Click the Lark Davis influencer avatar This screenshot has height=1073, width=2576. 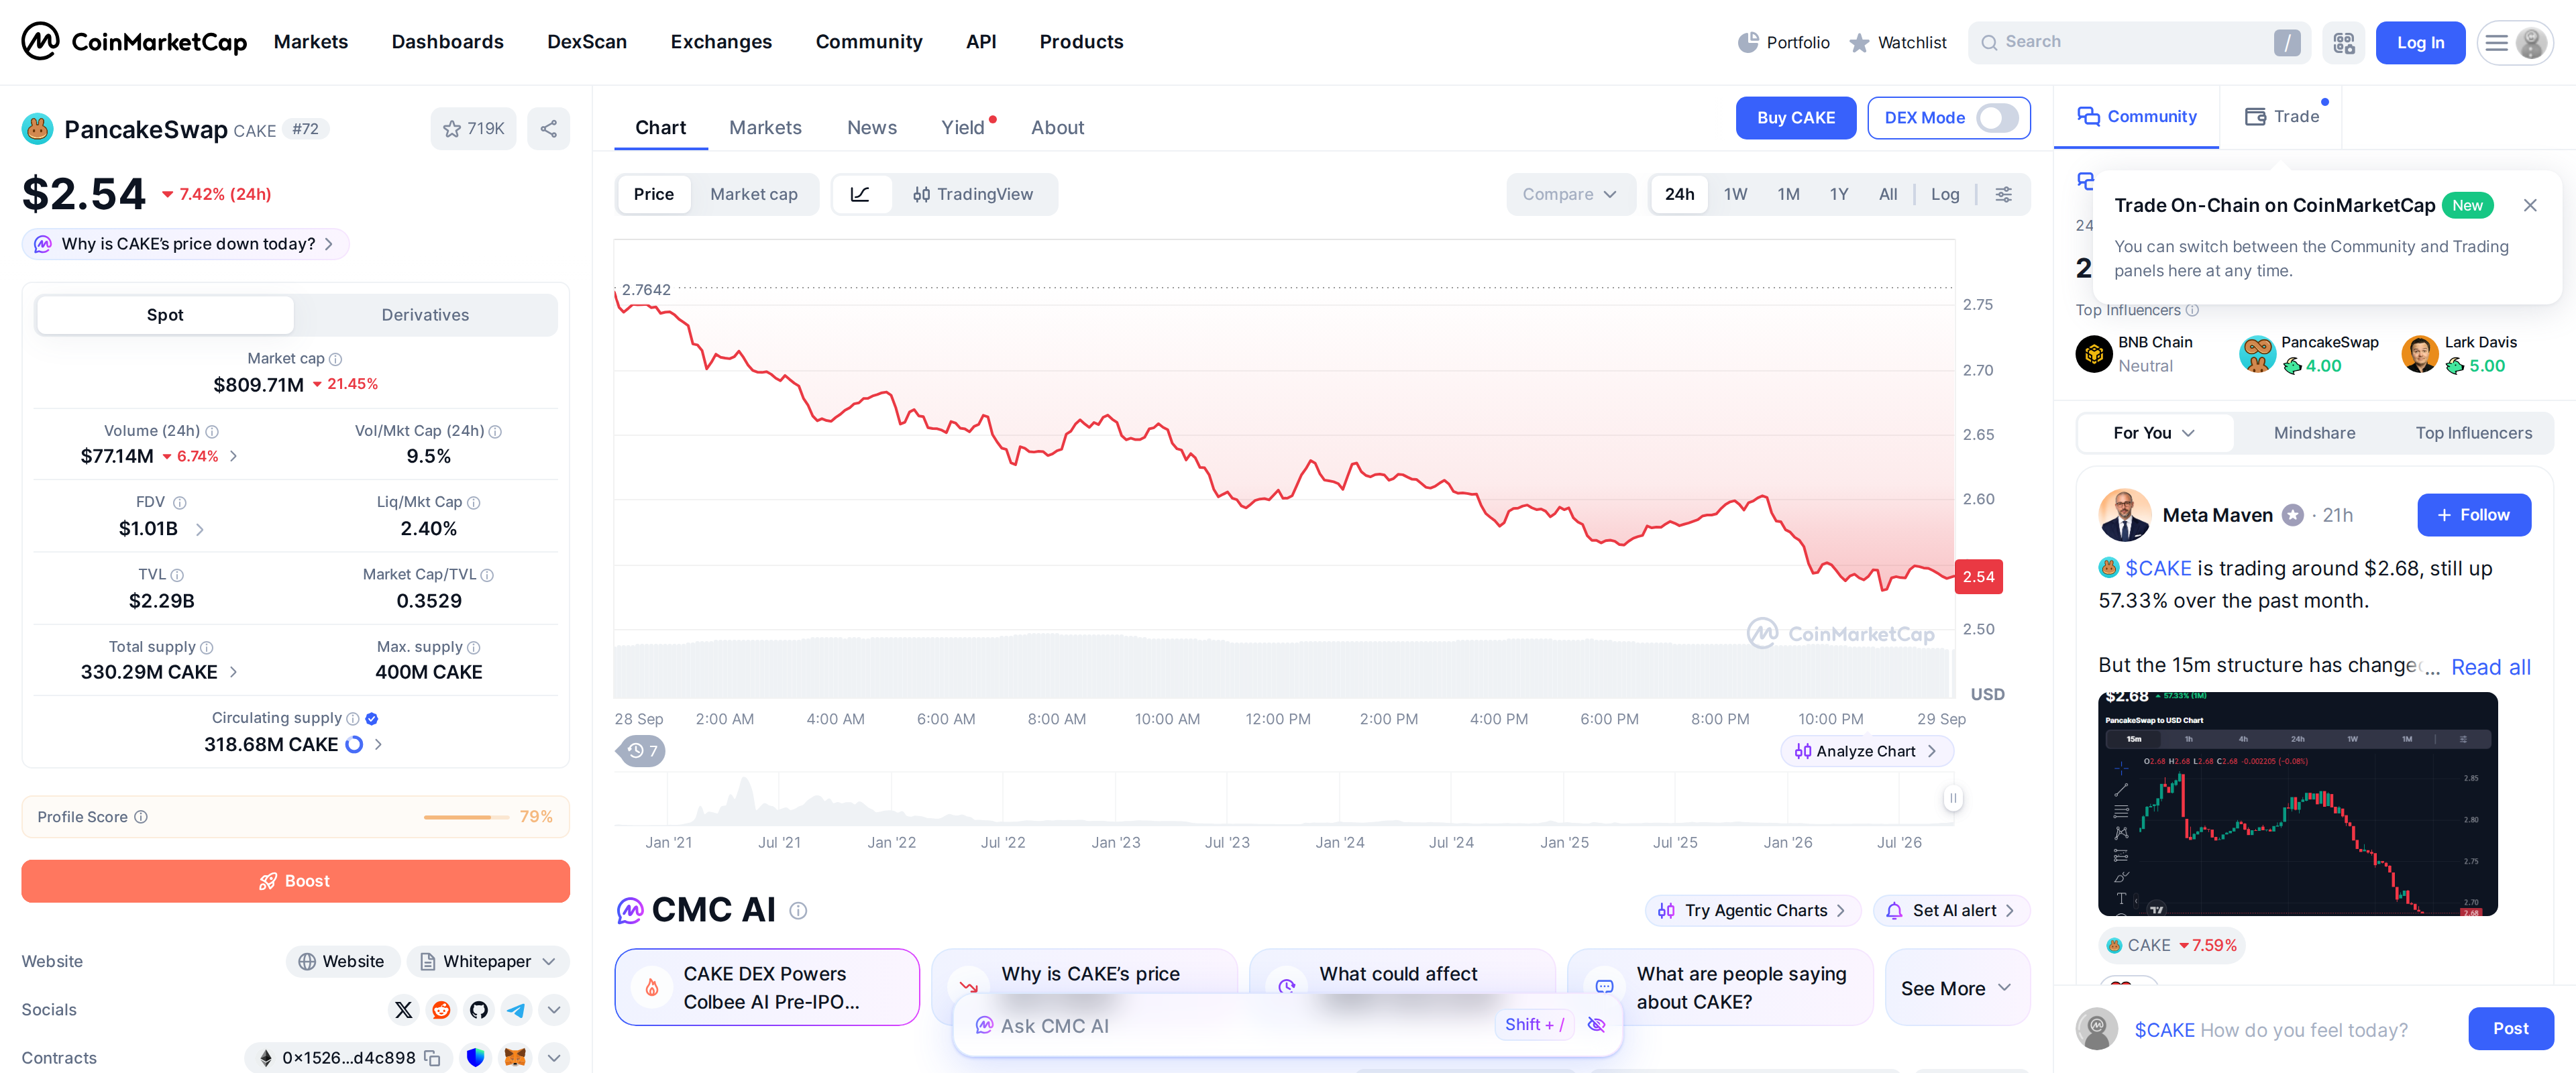(x=2420, y=354)
